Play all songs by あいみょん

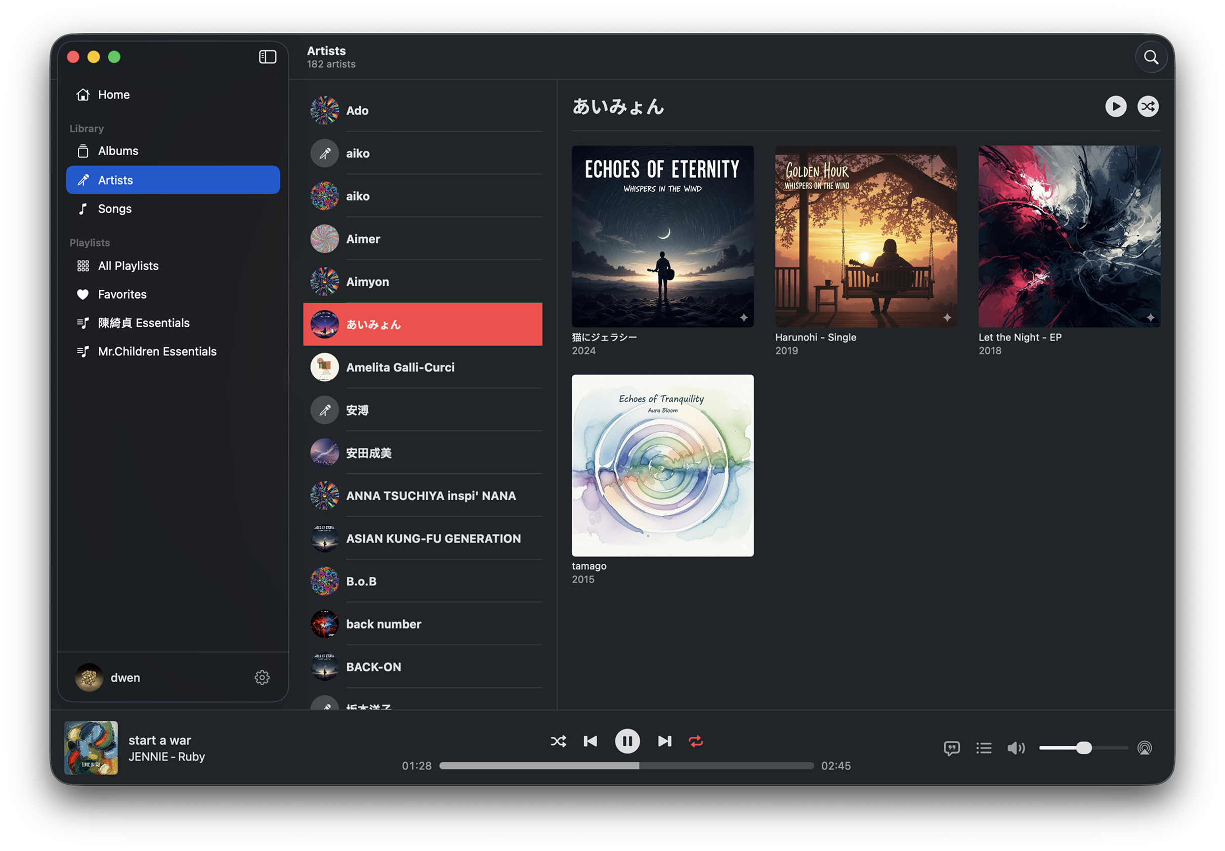1115,107
